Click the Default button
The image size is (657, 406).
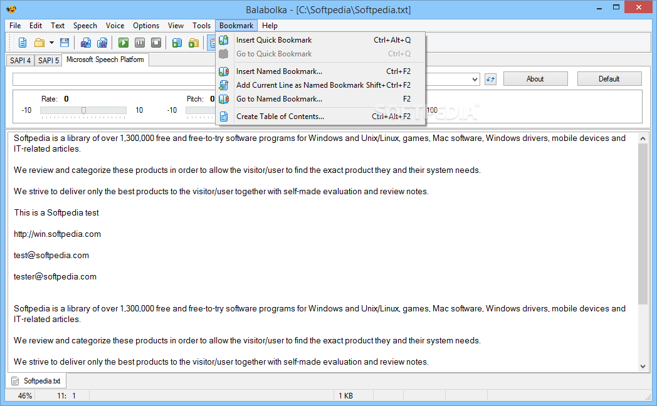point(609,79)
